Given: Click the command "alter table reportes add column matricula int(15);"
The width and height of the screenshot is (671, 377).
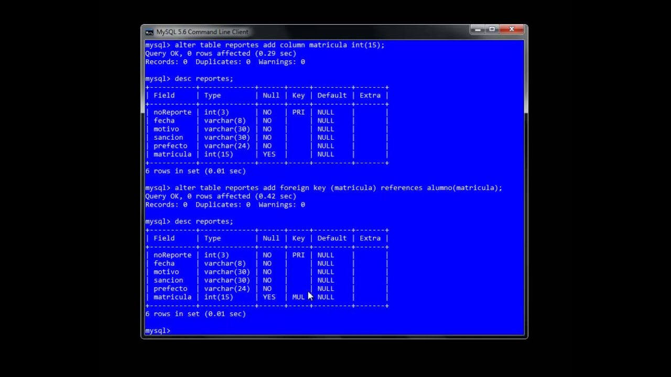Looking at the screenshot, I should (279, 45).
